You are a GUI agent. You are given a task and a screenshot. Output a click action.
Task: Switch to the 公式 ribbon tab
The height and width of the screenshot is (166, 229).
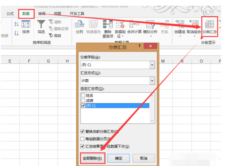(10, 14)
